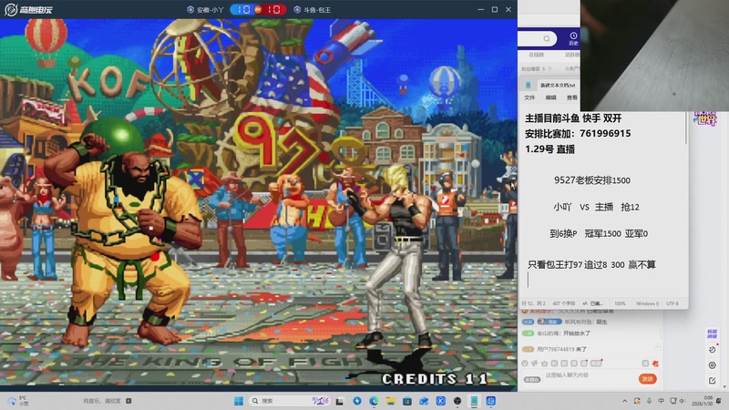Click the player name 安徽-小丫 in title bar
729x410 pixels.
tap(210, 10)
